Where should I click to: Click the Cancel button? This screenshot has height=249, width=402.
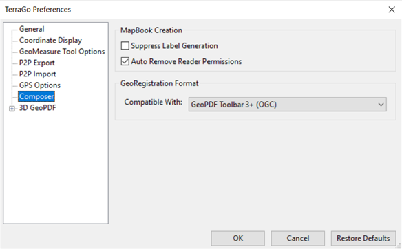pyautogui.click(x=297, y=238)
